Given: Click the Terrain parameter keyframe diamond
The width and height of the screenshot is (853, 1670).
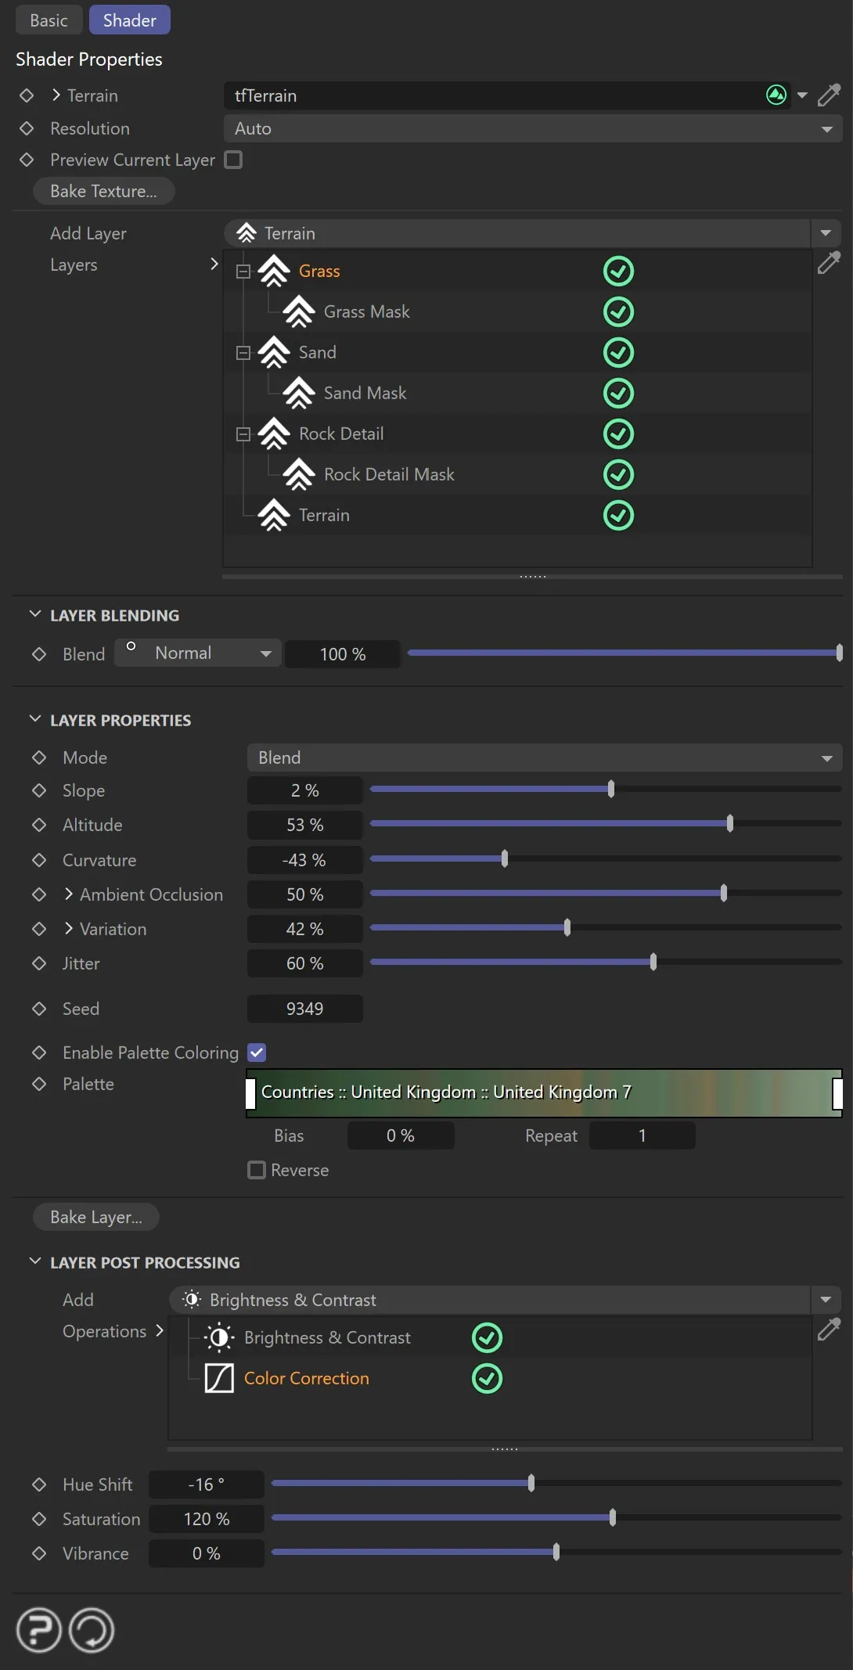Looking at the screenshot, I should pyautogui.click(x=27, y=95).
